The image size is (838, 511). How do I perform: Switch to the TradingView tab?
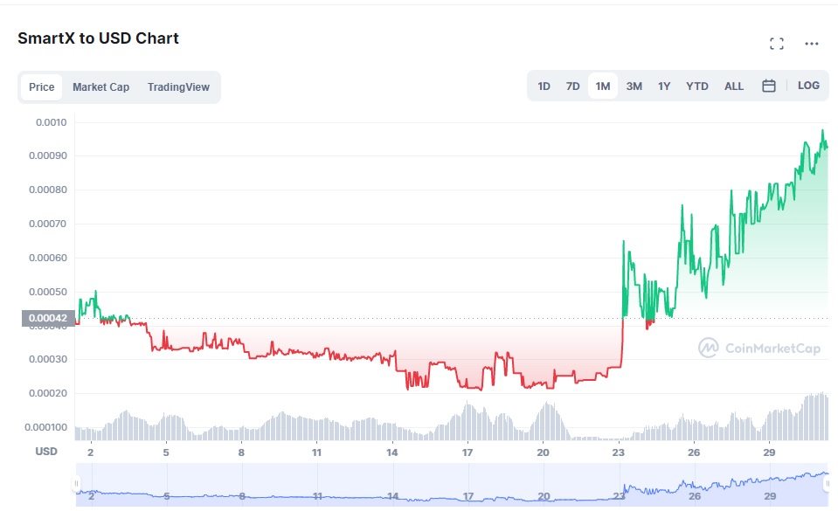coord(178,87)
